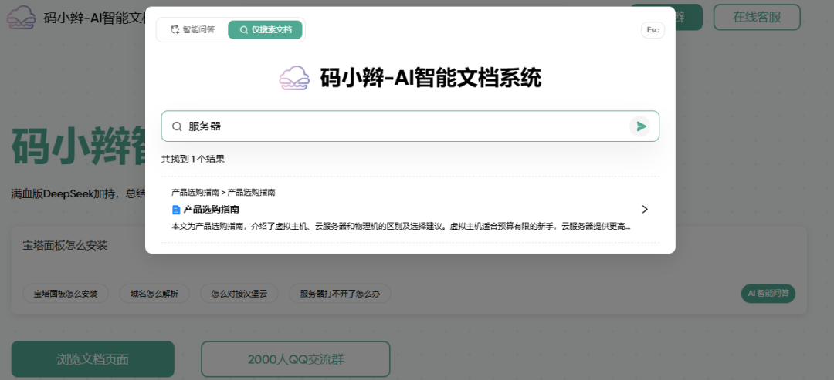Select the 服务器打不开了怎么办 suggestion chip
Screen dimensions: 834x380
coord(340,293)
